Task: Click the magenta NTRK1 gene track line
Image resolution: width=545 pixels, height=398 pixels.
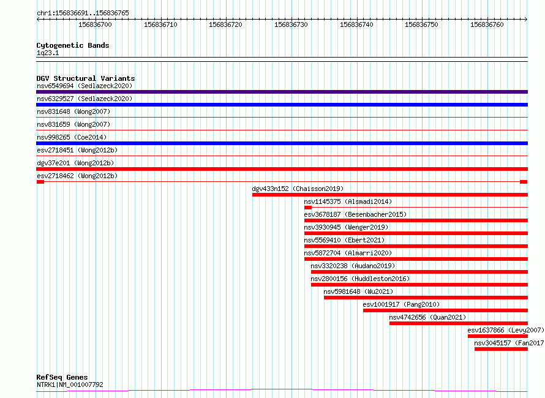Action: click(x=282, y=391)
